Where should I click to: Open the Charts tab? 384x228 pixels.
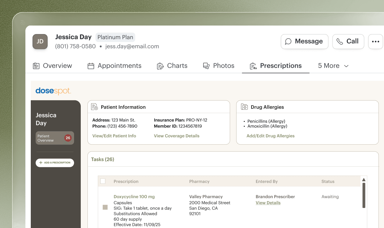tap(172, 66)
